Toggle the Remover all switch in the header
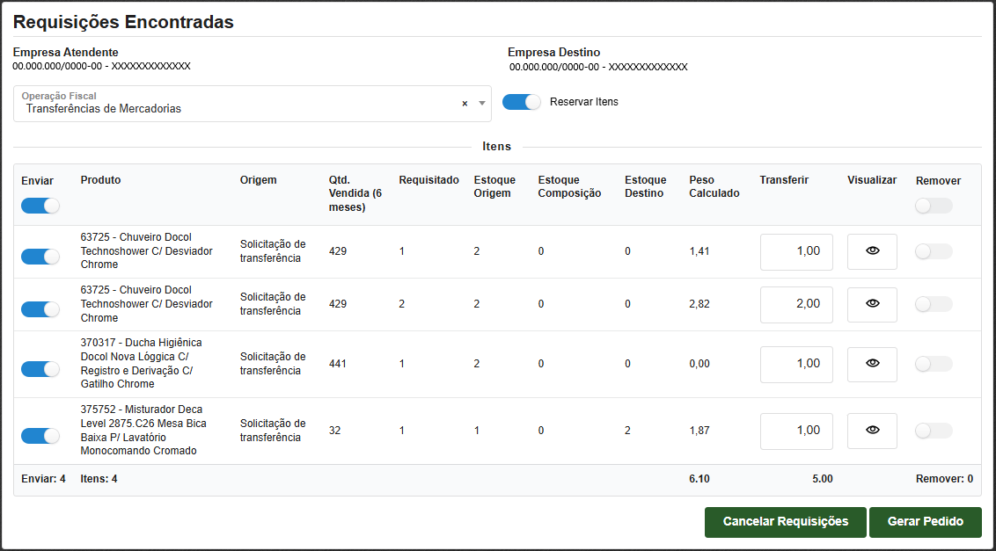996x551 pixels. pos(934,206)
